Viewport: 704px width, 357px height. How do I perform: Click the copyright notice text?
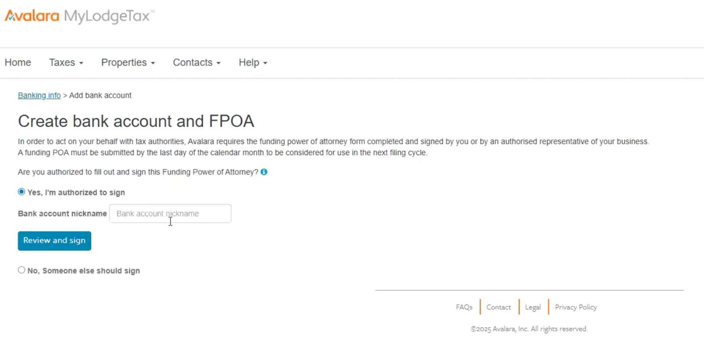[529, 328]
